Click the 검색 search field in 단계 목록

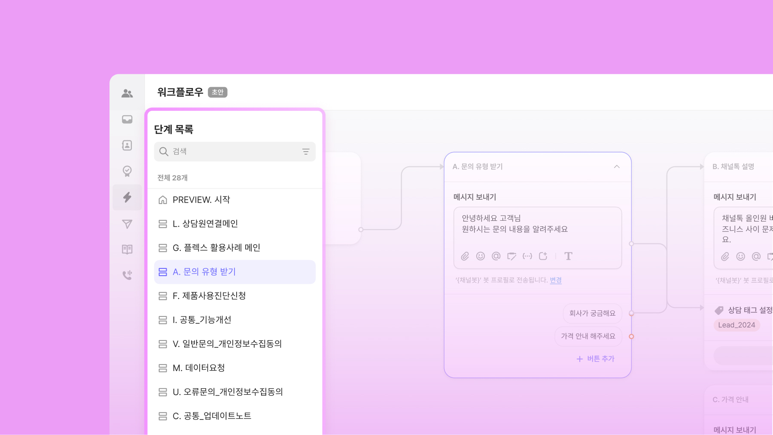click(234, 152)
